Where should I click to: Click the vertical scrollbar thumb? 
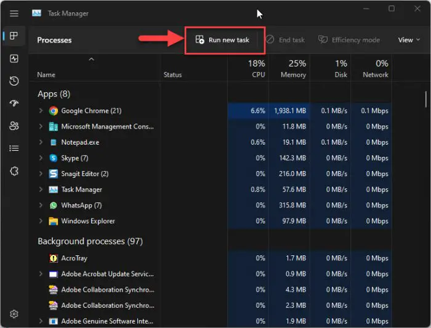[426, 99]
